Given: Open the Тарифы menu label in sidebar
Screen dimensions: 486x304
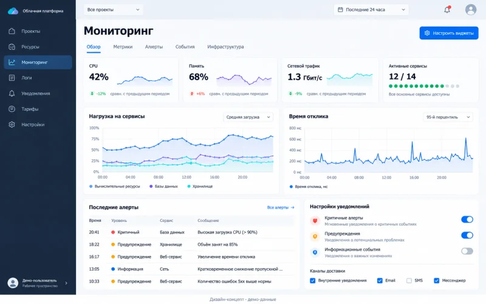Looking at the screenshot, I should 30,109.
